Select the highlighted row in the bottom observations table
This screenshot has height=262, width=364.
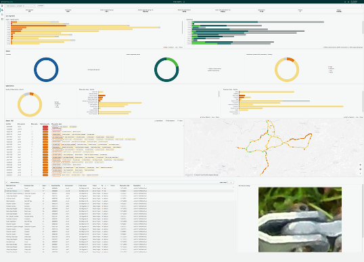[x=119, y=191]
